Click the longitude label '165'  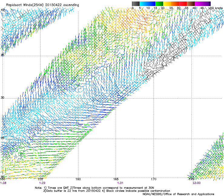click(116, 179)
